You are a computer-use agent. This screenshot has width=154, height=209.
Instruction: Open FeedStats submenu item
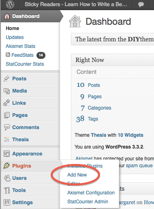[x=22, y=55]
